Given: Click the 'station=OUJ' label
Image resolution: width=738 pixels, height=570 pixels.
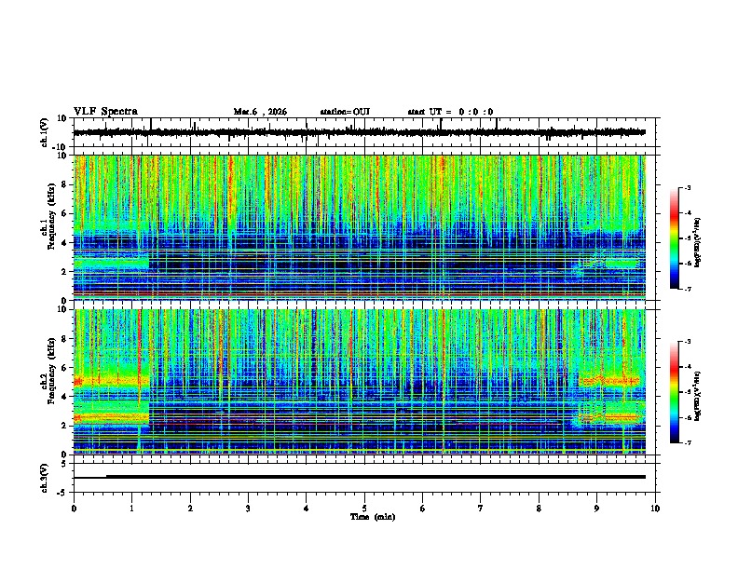Looking at the screenshot, I should 345,112.
